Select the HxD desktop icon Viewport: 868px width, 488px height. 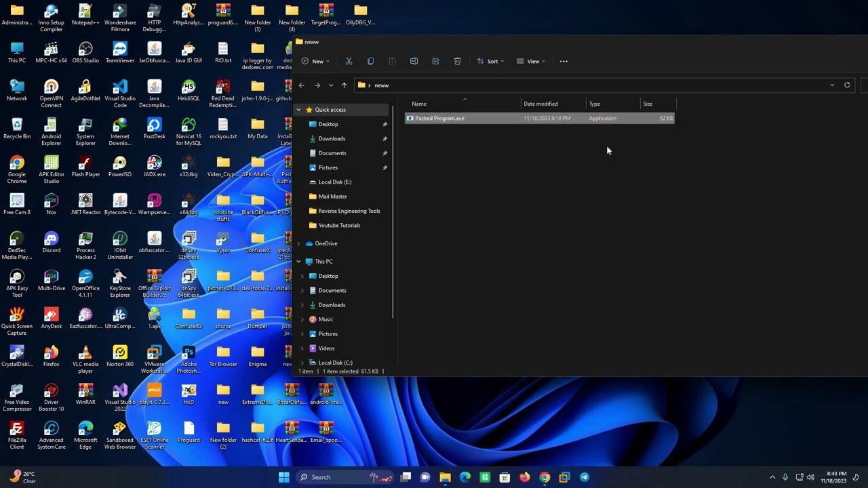(189, 394)
